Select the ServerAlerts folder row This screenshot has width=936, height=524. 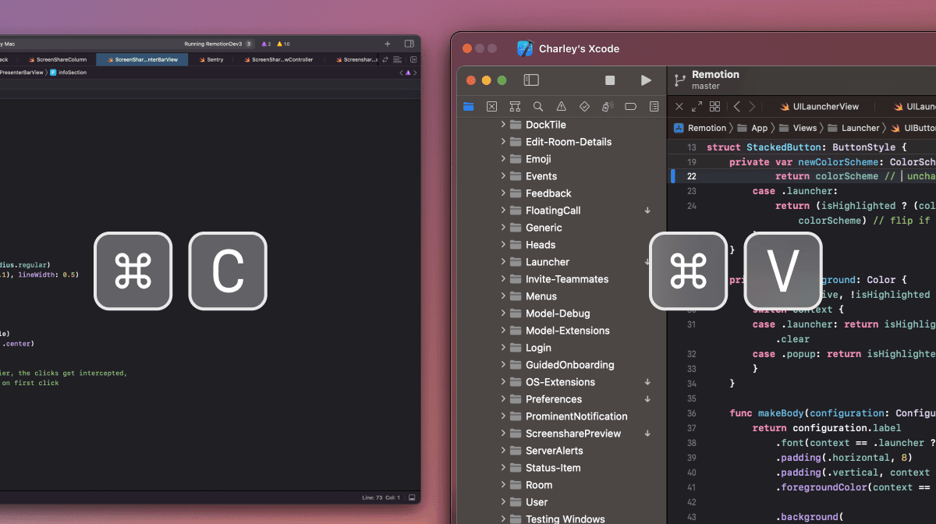click(562, 451)
